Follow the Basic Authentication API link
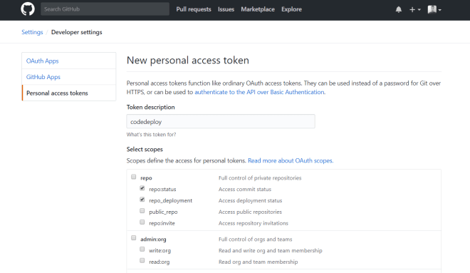470x273 pixels. coord(260,92)
